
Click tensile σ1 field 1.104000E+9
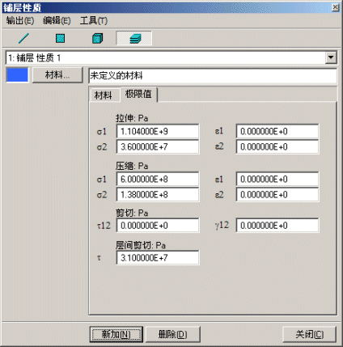[x=158, y=131]
